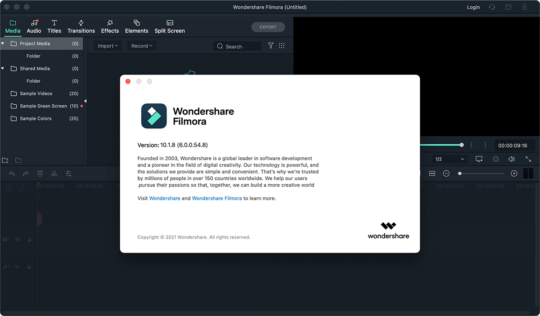Filter the media library list

[270, 46]
